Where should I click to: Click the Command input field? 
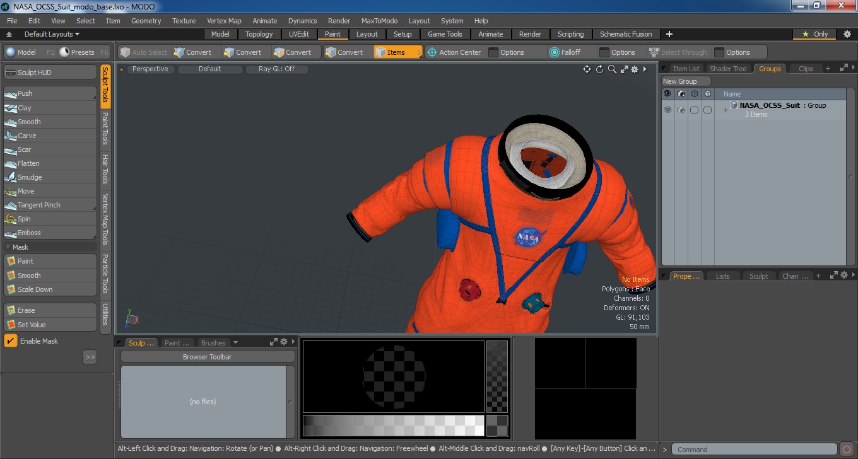[x=754, y=450]
